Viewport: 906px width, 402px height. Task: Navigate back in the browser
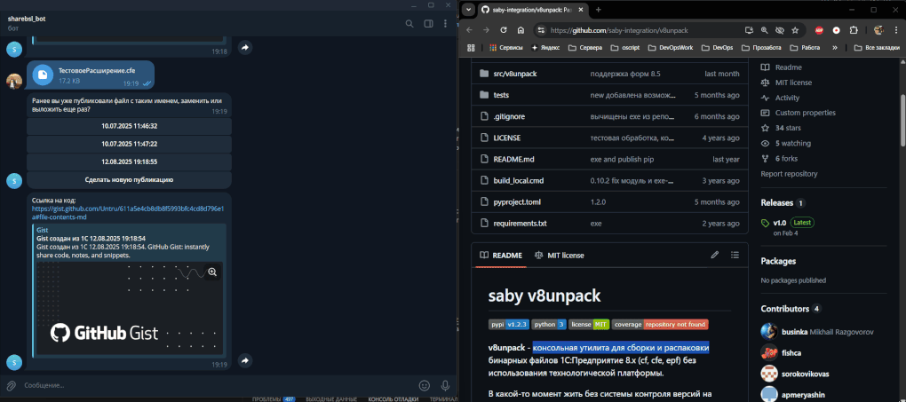[x=469, y=30]
